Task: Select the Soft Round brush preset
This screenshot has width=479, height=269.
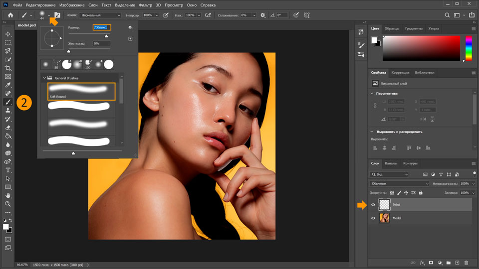Action: click(x=81, y=92)
